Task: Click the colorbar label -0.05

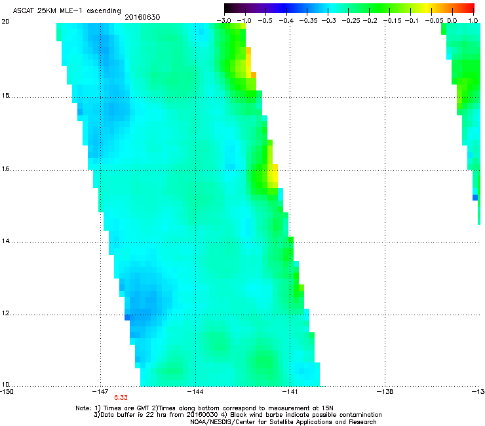Action: tap(434, 21)
